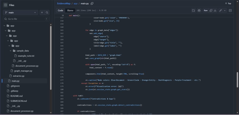This screenshot has height=115, width=239.
Task: Click the file icon beside .gitignore
Action: tap(8, 86)
